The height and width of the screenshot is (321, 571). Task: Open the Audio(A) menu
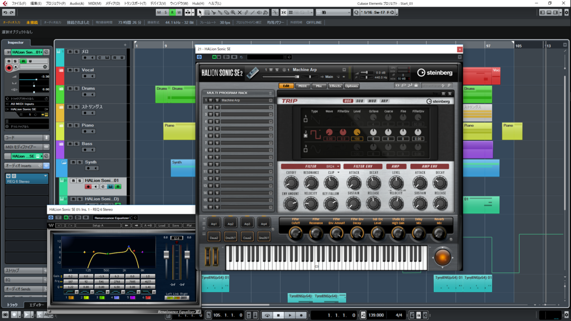pyautogui.click(x=77, y=3)
